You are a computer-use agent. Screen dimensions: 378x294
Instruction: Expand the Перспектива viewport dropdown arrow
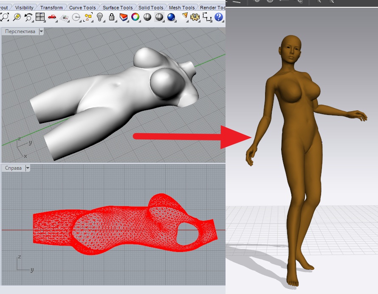[x=41, y=31]
